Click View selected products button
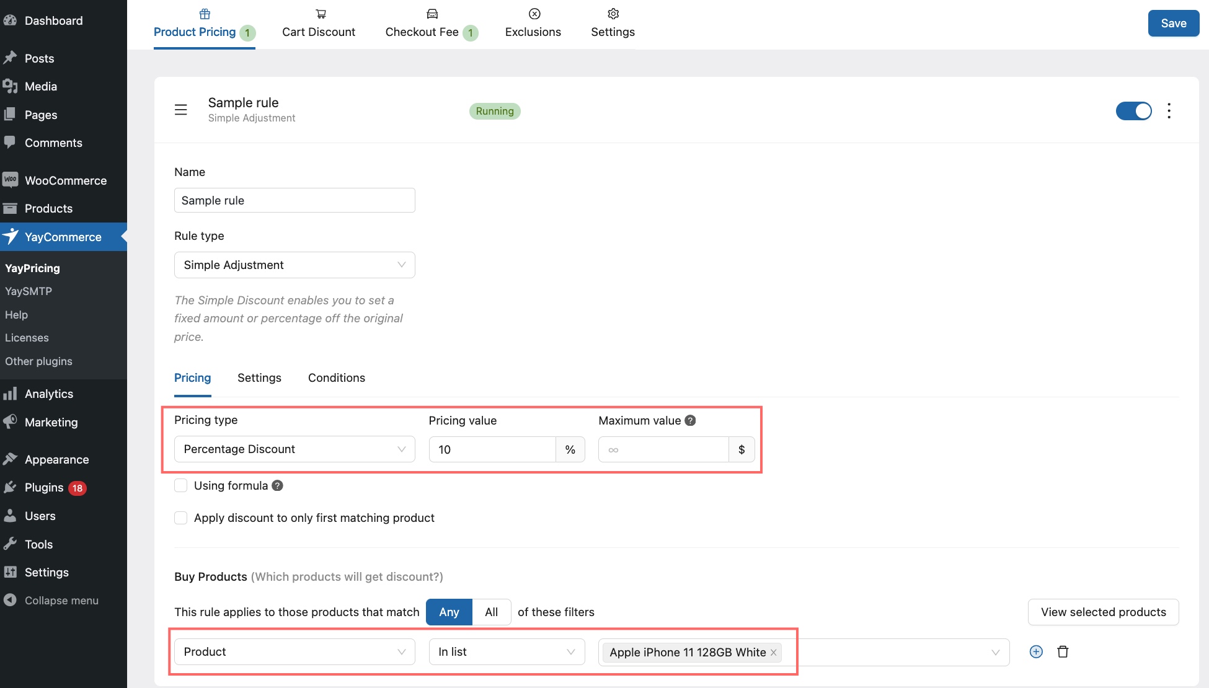The width and height of the screenshot is (1209, 688). (x=1103, y=612)
